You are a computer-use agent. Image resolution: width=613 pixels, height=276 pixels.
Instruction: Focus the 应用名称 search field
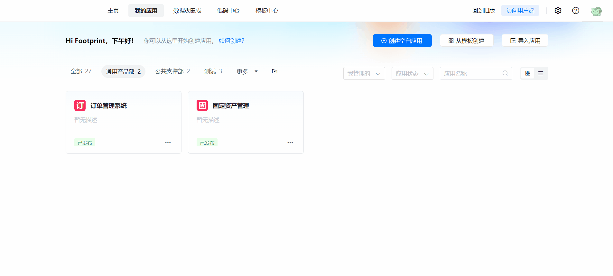(476, 73)
